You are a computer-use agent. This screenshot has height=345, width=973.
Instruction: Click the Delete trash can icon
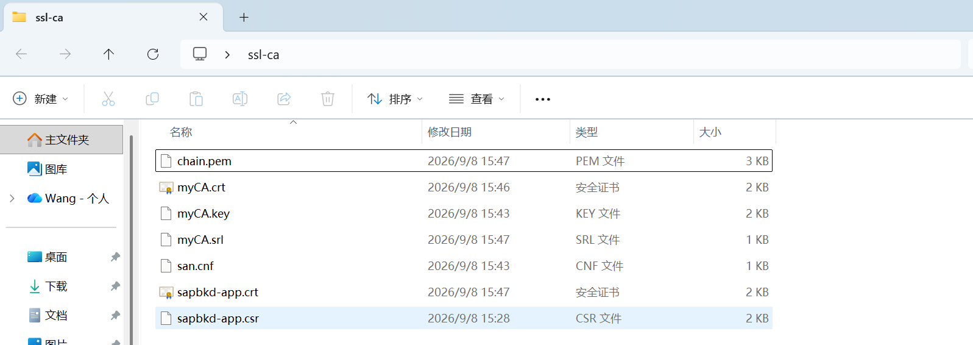(328, 99)
